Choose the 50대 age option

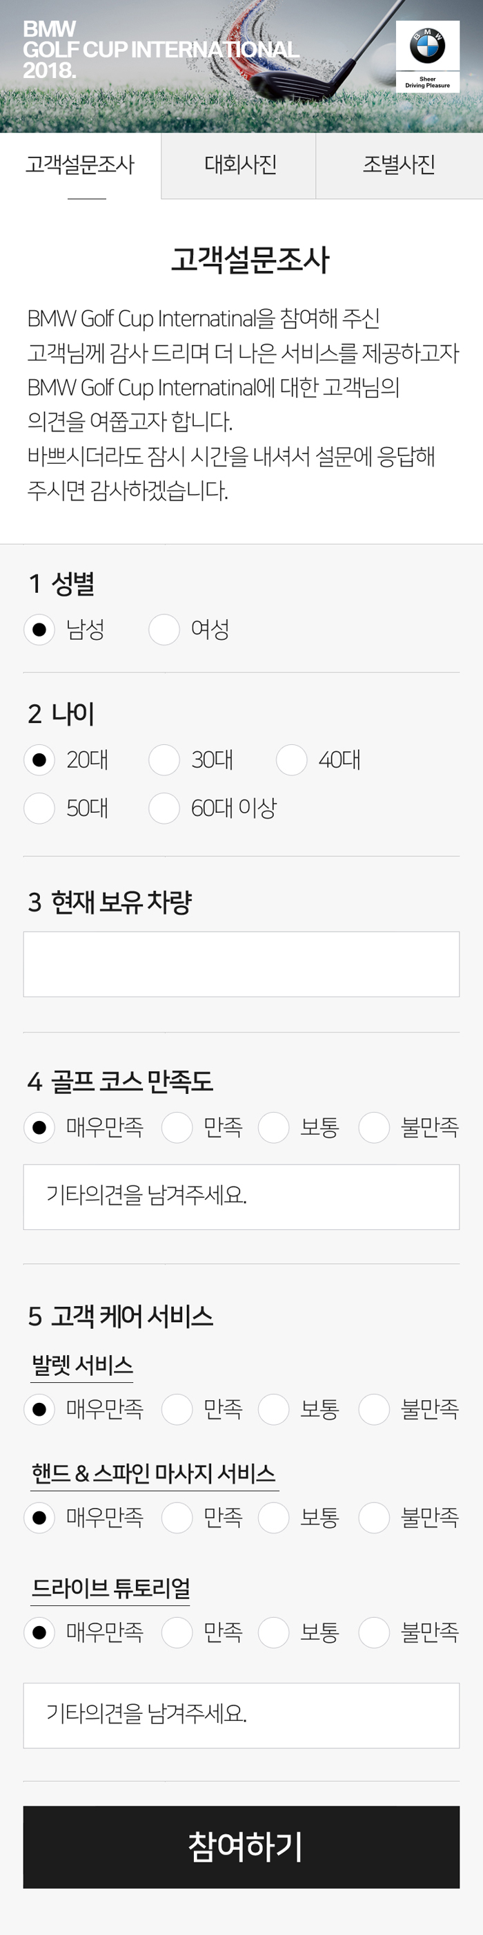[40, 809]
